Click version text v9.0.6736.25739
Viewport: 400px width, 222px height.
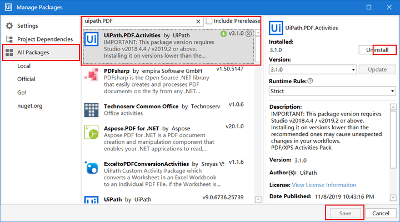click(223, 198)
